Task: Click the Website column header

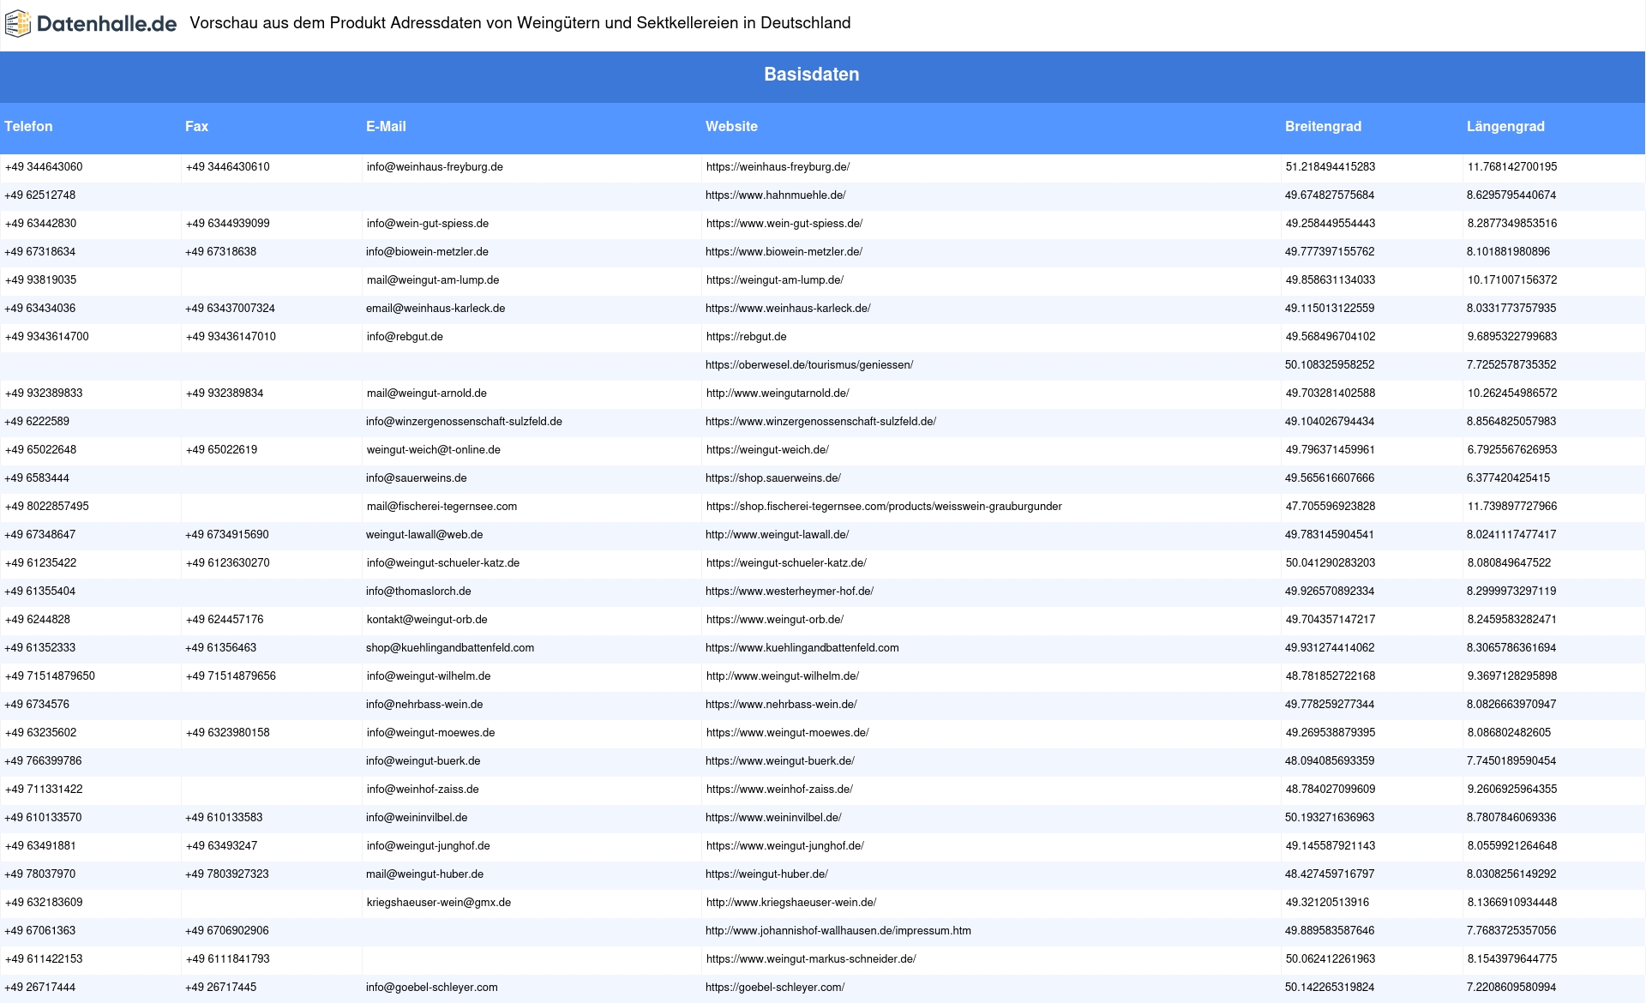Action: pyautogui.click(x=731, y=126)
